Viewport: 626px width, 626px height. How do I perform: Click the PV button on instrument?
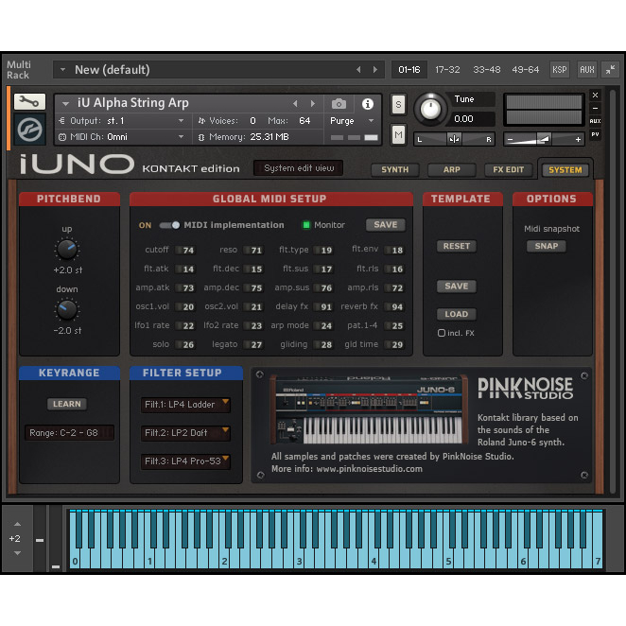595,134
